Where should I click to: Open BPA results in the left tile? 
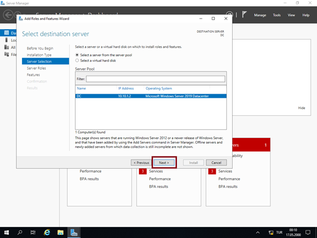(89, 179)
